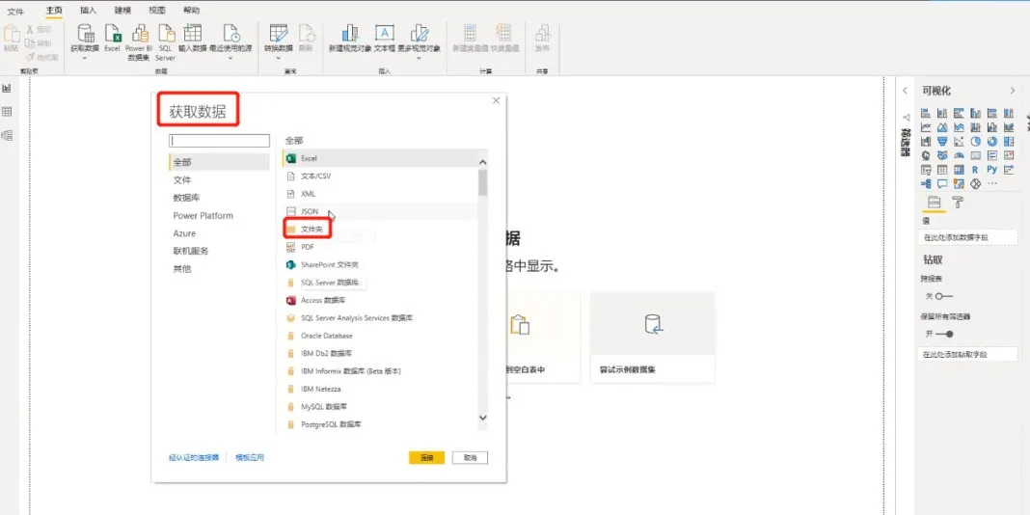Click ellipsis to get more visuals
Image resolution: width=1030 pixels, height=515 pixels.
click(x=991, y=183)
